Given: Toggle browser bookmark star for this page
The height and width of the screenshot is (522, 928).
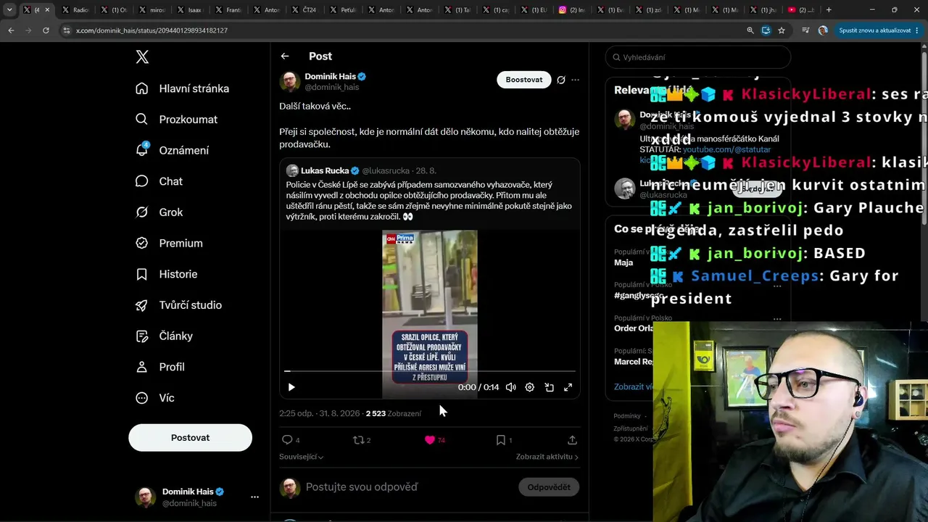Looking at the screenshot, I should [x=782, y=30].
